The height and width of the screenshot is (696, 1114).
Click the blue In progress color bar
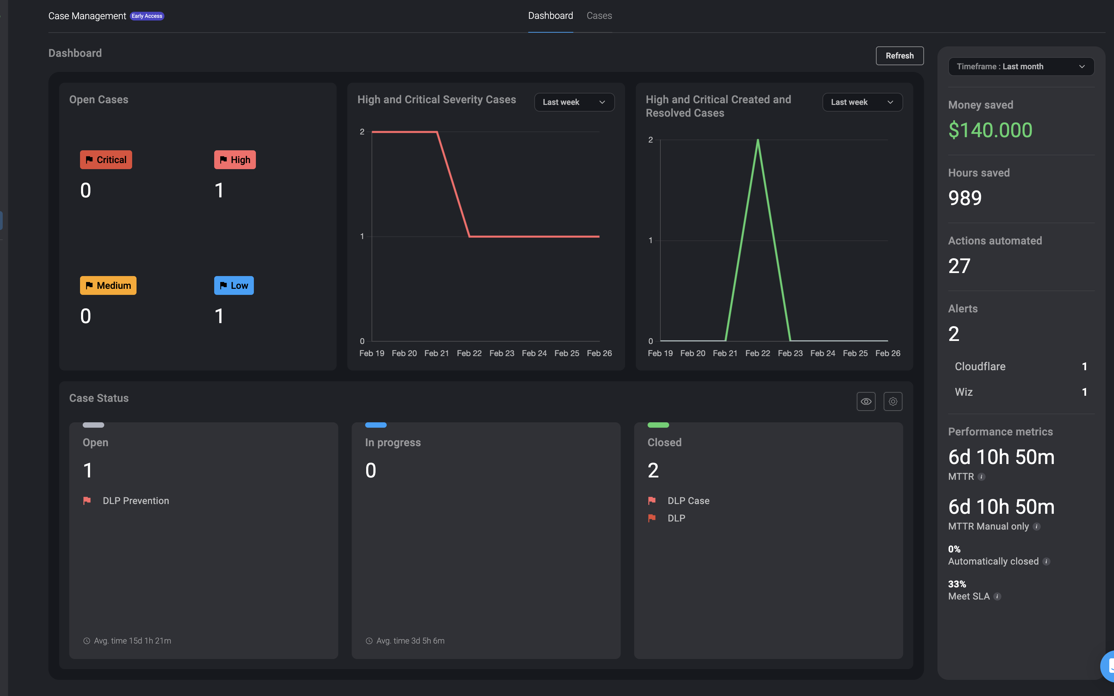tap(376, 425)
